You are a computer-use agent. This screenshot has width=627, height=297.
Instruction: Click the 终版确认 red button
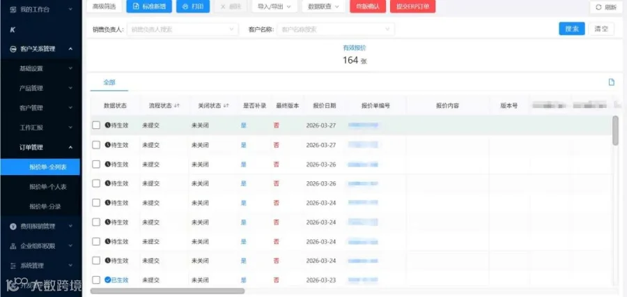pyautogui.click(x=368, y=6)
